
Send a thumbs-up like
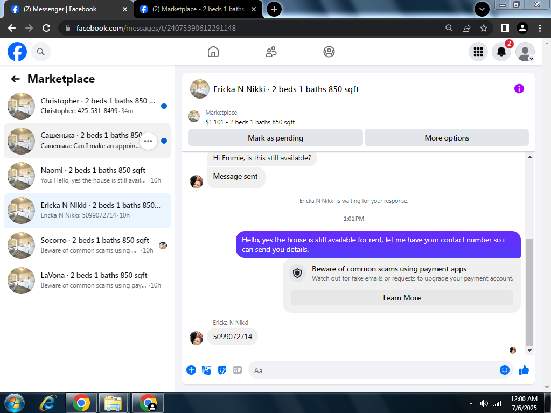524,370
